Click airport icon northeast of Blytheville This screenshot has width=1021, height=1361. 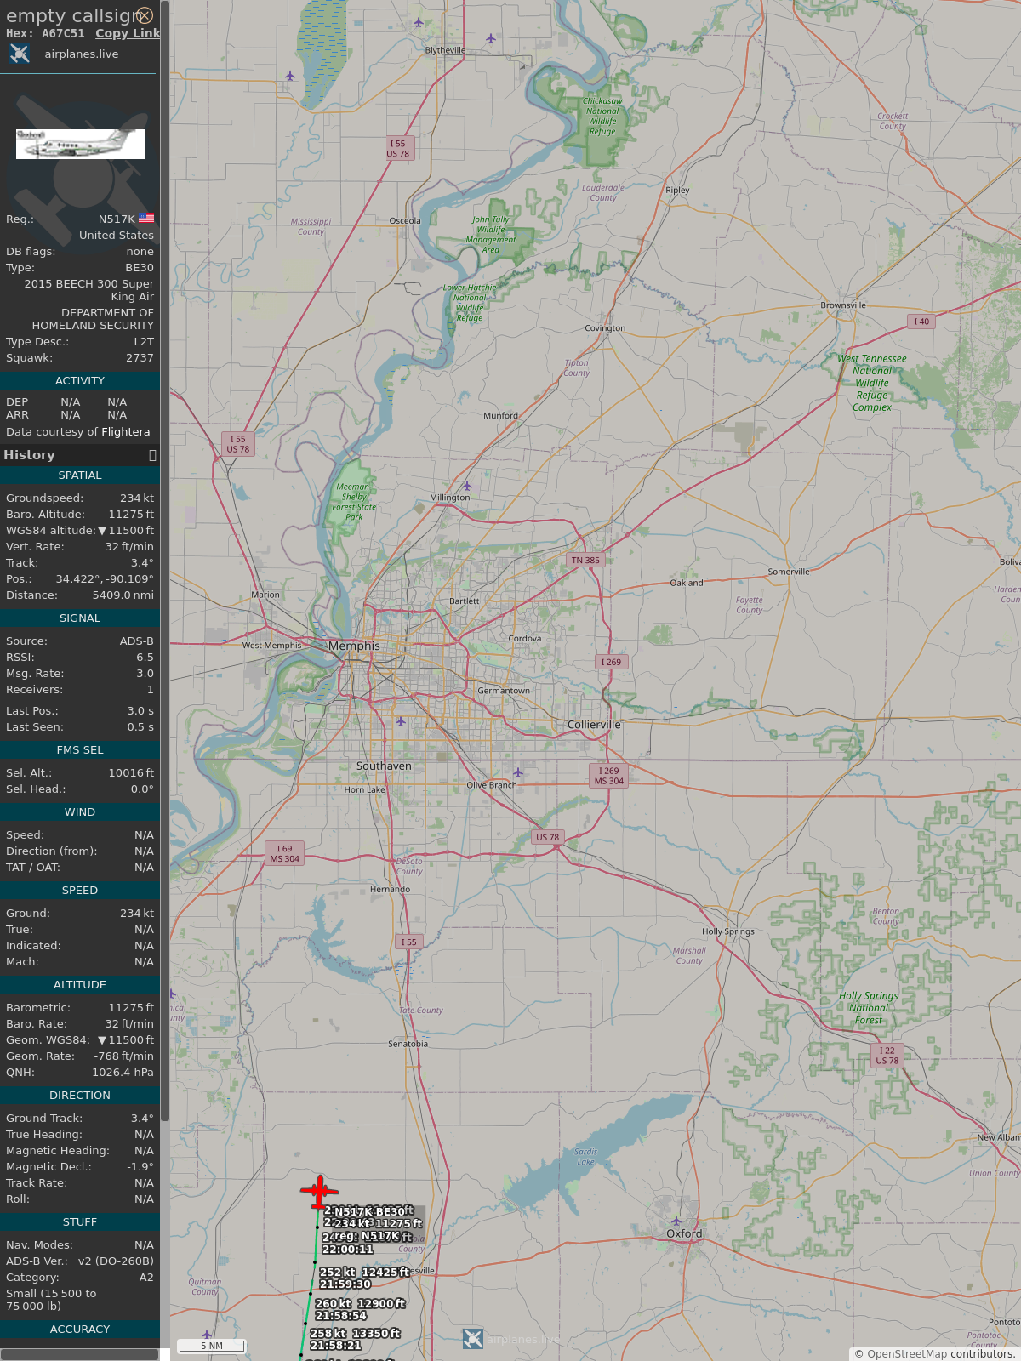491,38
